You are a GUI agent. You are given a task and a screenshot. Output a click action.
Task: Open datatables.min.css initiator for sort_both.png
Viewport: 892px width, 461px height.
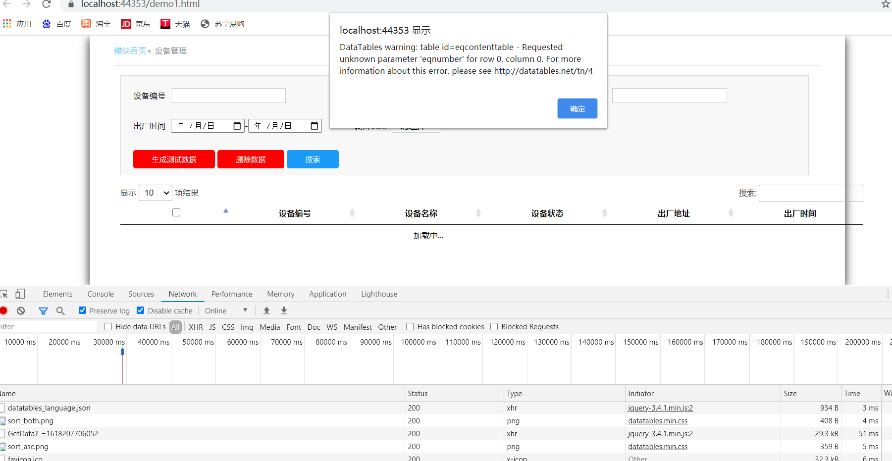coord(658,421)
